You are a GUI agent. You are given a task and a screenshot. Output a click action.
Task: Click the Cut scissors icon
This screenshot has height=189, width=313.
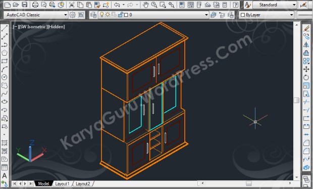click(x=72, y=5)
